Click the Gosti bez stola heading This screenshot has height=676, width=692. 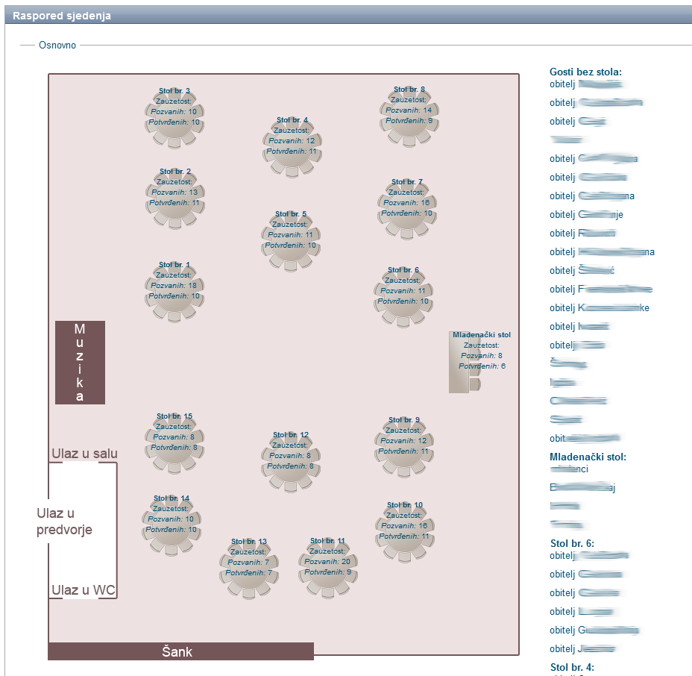click(x=585, y=72)
